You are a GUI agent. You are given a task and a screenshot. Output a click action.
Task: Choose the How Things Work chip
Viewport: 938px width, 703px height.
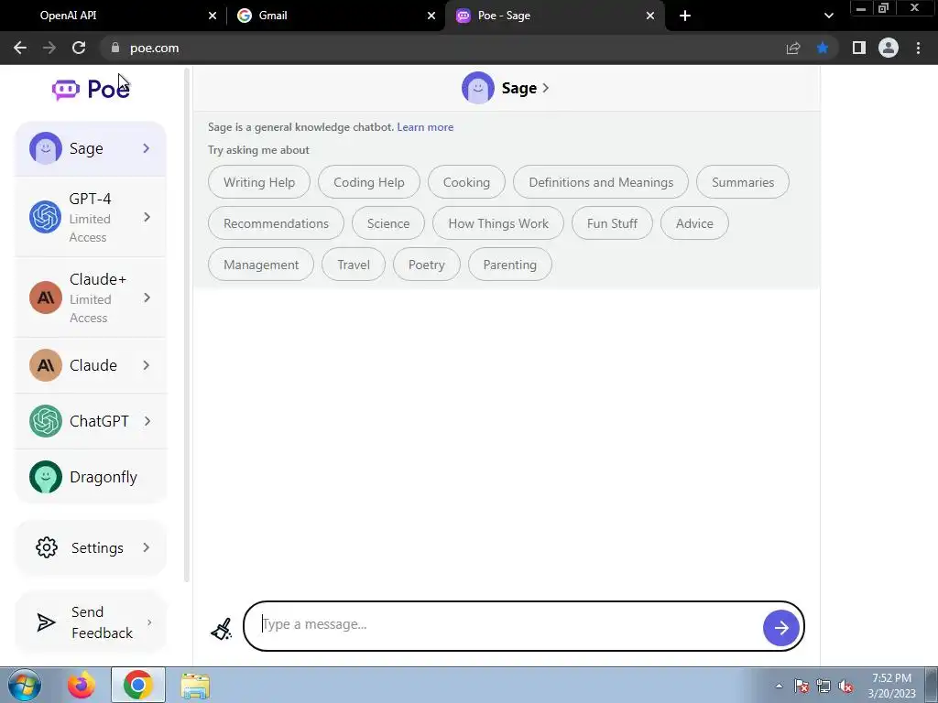coord(498,223)
